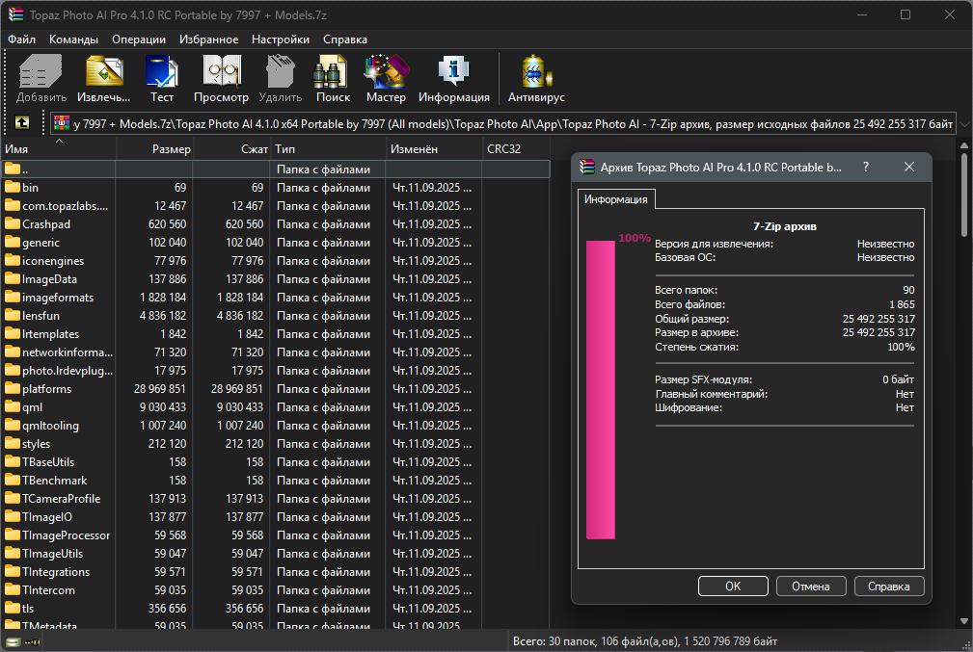Select the TIntegrations folder row

pos(275,571)
